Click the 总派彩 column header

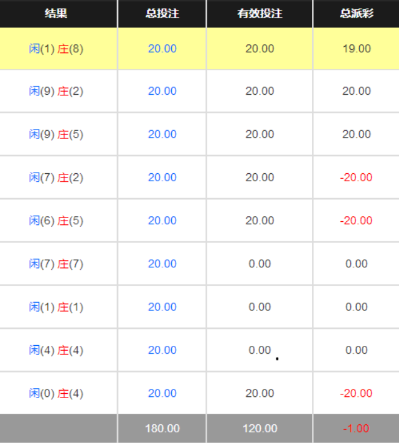[x=357, y=13]
